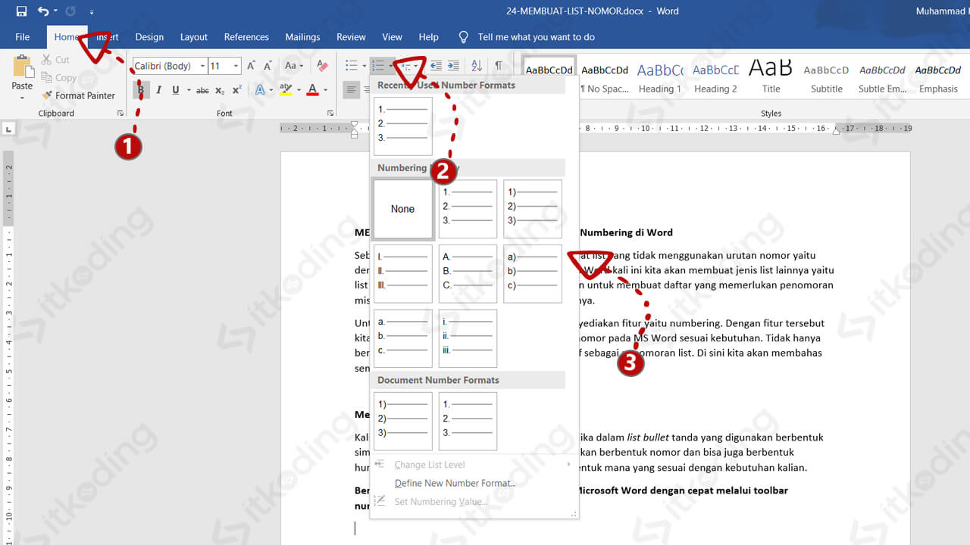
Task: Click the Sort icon in Paragraph group
Action: [x=476, y=65]
